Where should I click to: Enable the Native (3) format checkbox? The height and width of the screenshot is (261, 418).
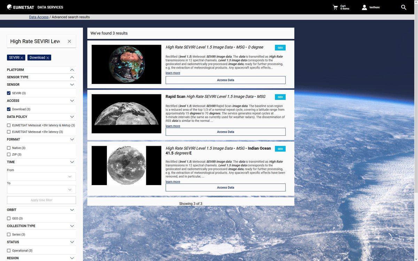pyautogui.click(x=9, y=148)
